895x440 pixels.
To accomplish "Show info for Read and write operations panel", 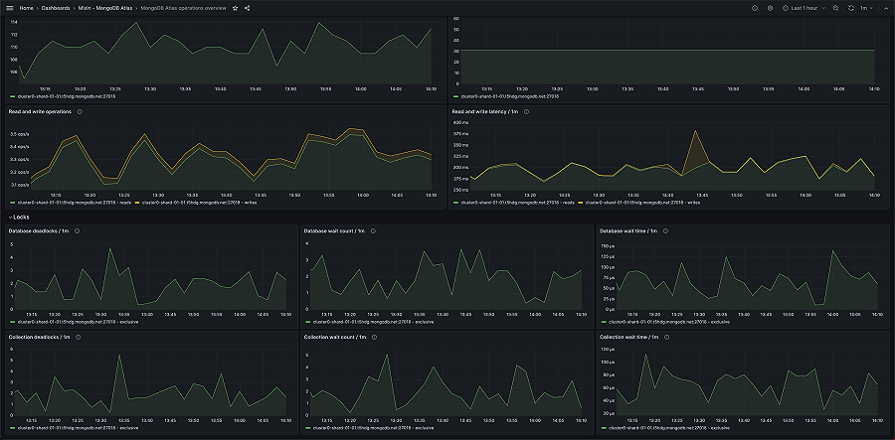I will point(80,111).
